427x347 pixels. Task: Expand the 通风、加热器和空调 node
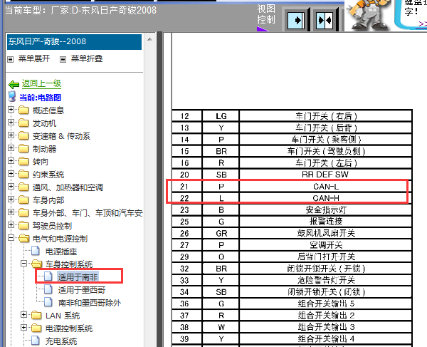[11, 186]
